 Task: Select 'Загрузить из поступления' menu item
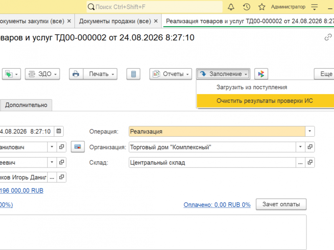pyautogui.click(x=265, y=87)
